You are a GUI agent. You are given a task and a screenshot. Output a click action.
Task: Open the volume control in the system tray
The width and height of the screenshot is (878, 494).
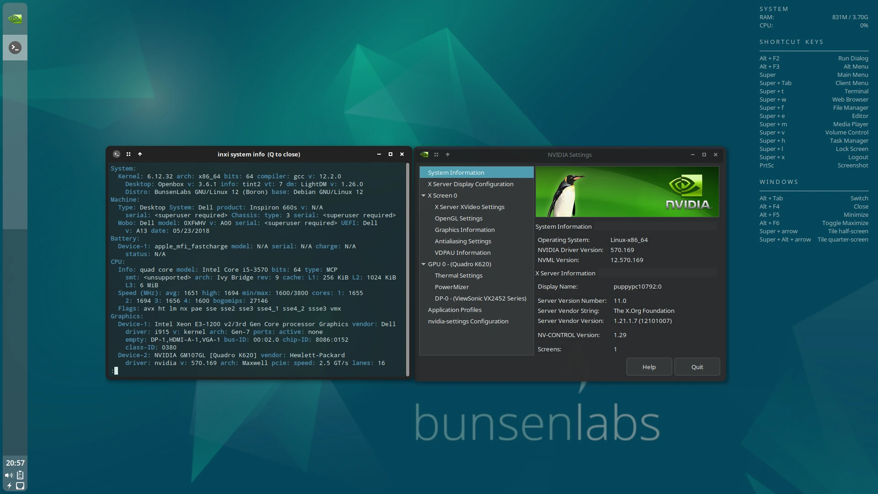coord(9,475)
